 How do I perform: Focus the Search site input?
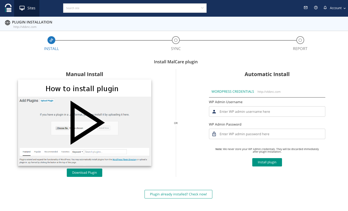135,8
